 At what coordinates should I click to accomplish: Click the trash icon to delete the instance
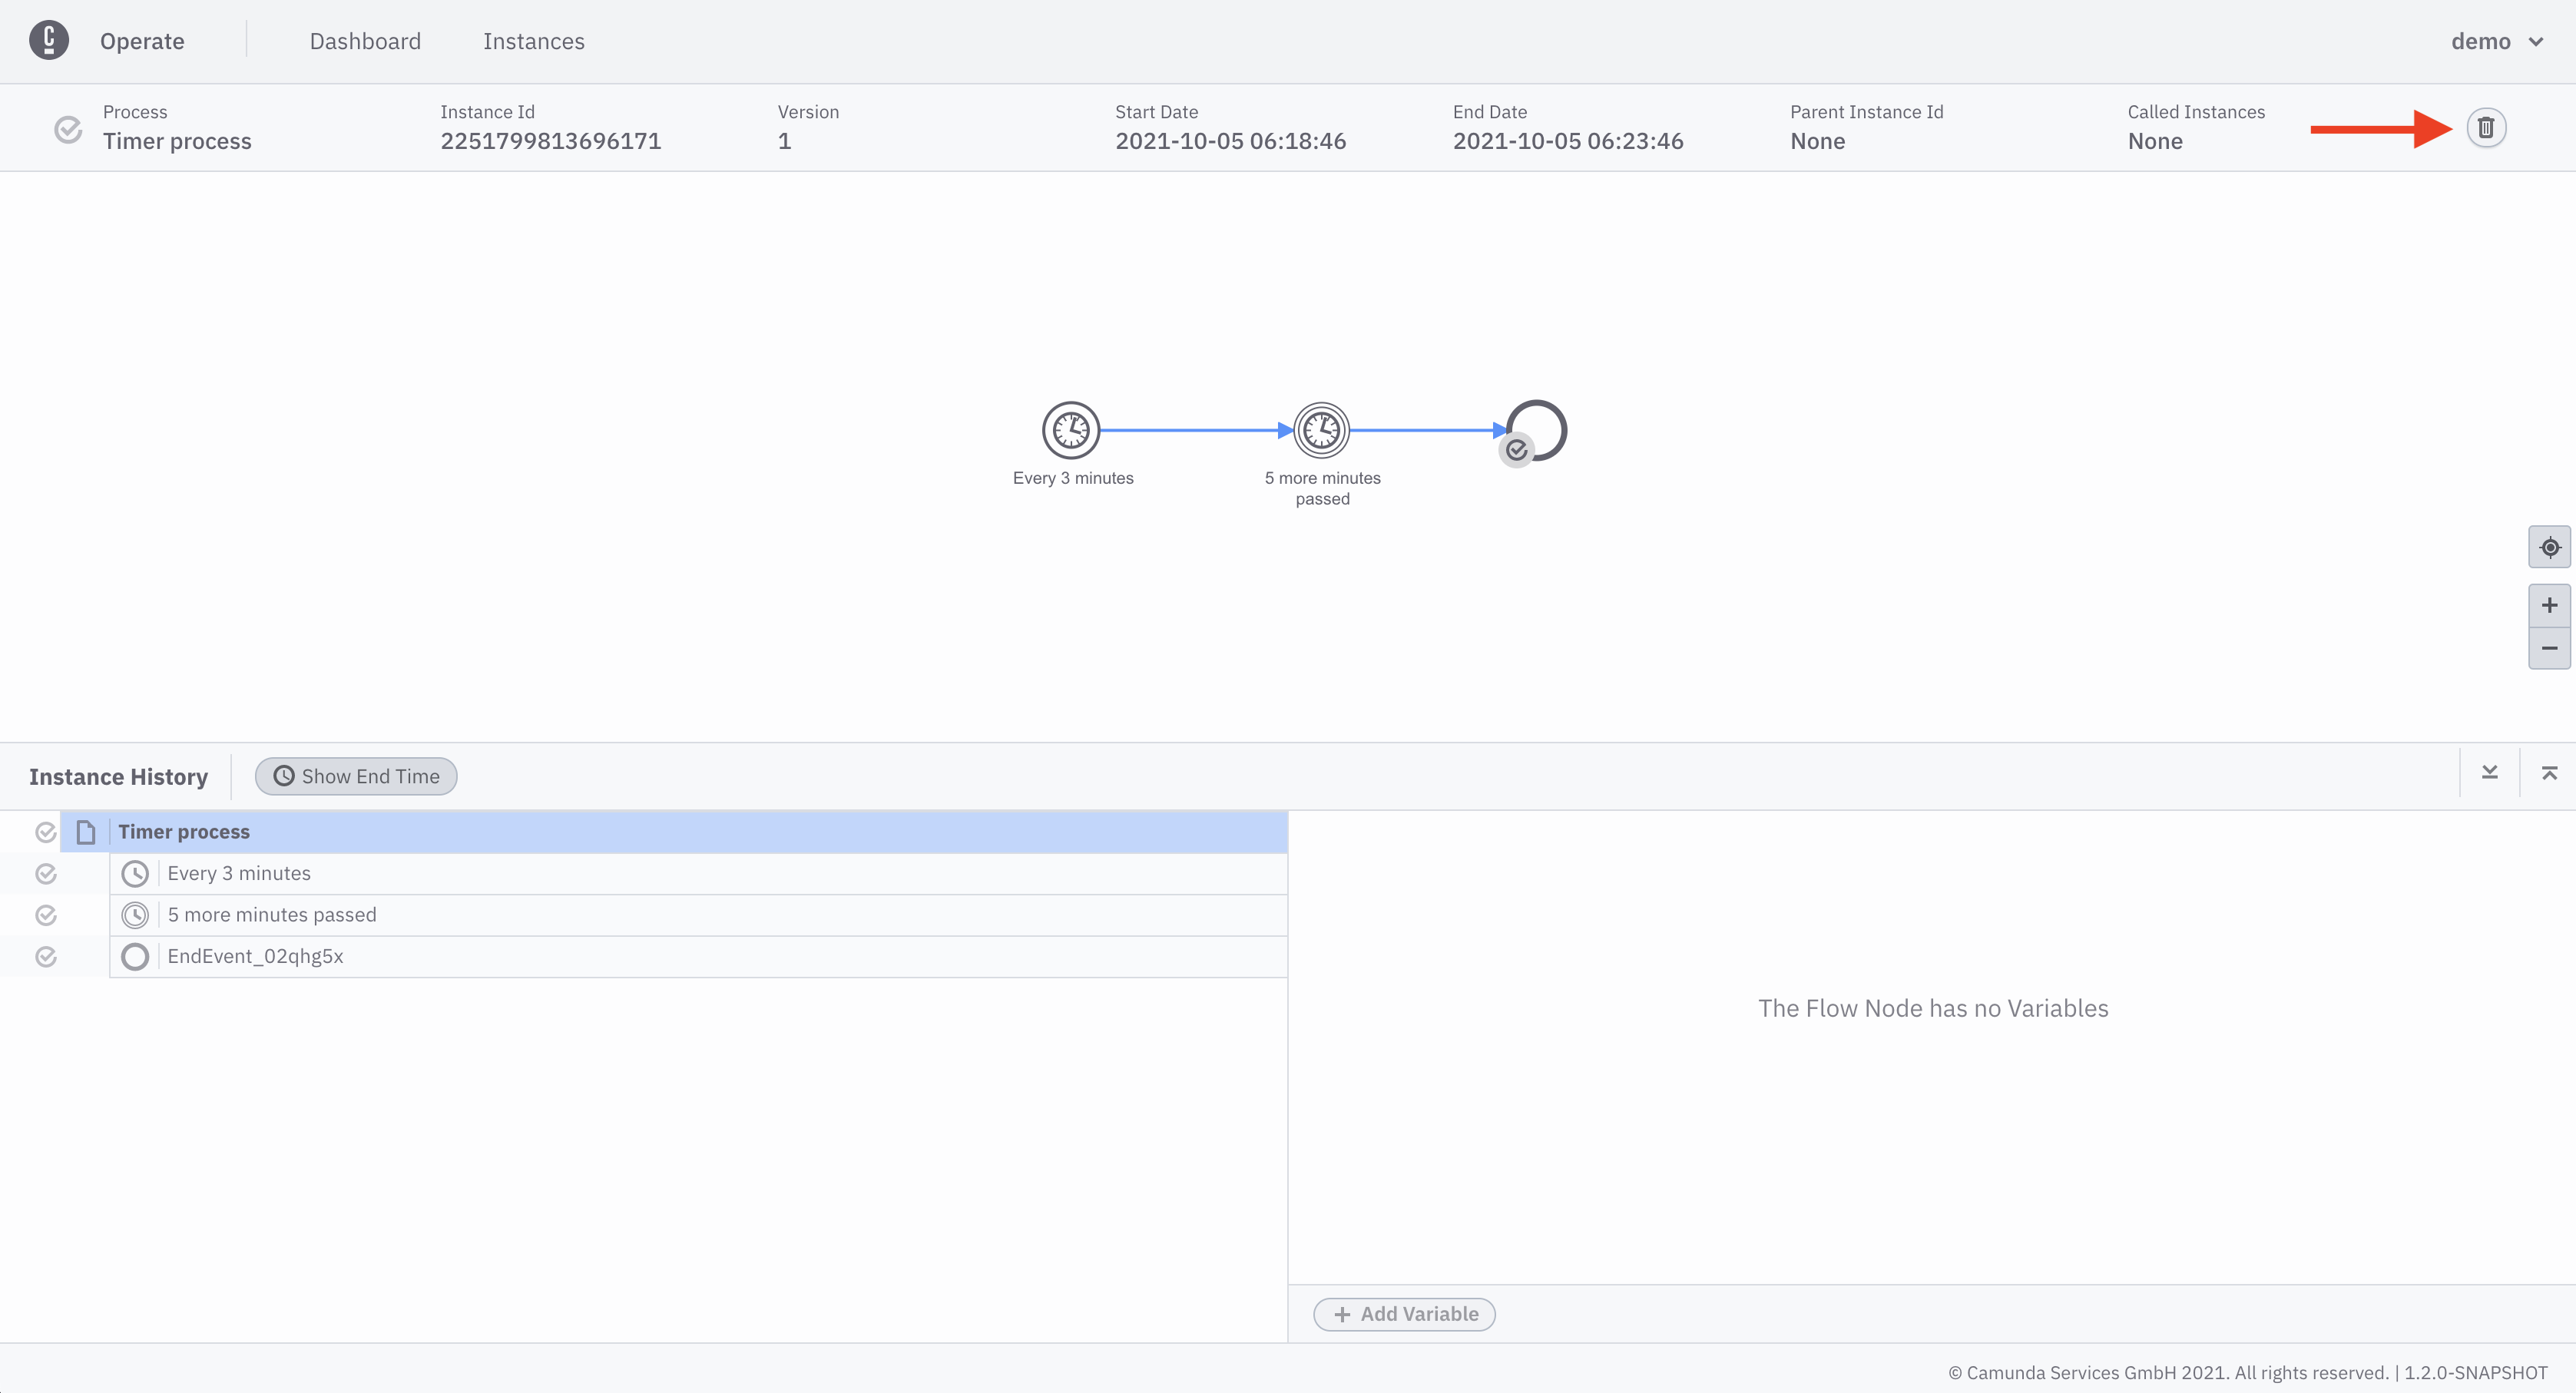pos(2487,127)
